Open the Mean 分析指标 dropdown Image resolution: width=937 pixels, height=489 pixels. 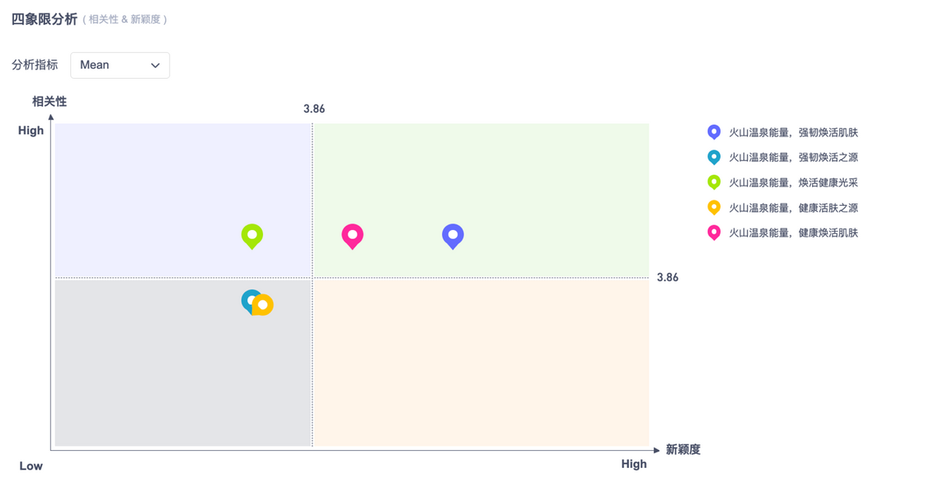click(x=119, y=65)
